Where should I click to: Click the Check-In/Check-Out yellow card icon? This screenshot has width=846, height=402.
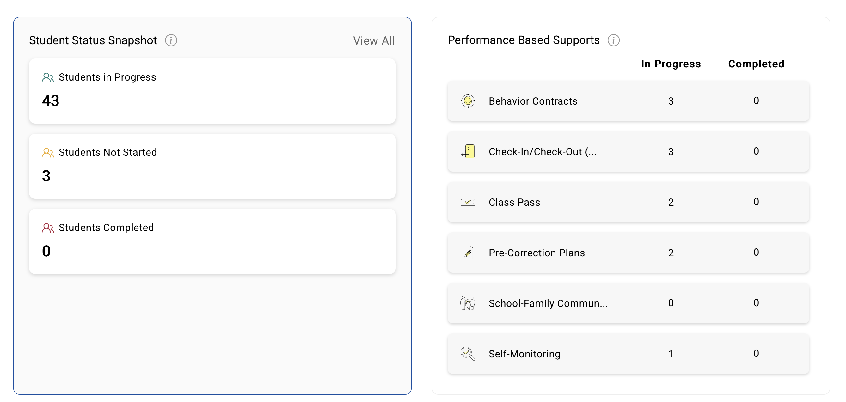(468, 151)
